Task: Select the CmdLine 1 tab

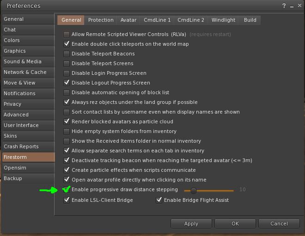Action: pyautogui.click(x=157, y=20)
